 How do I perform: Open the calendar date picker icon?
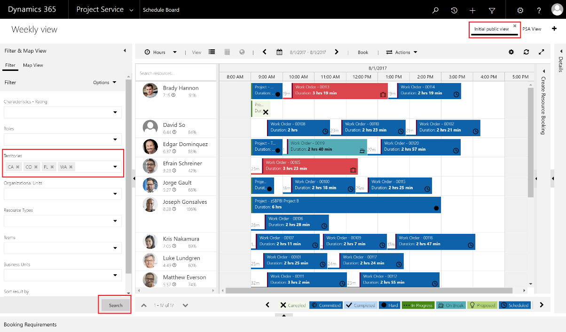pos(279,52)
